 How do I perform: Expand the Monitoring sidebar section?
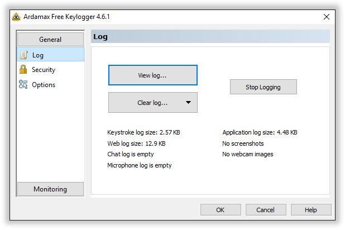pos(50,189)
